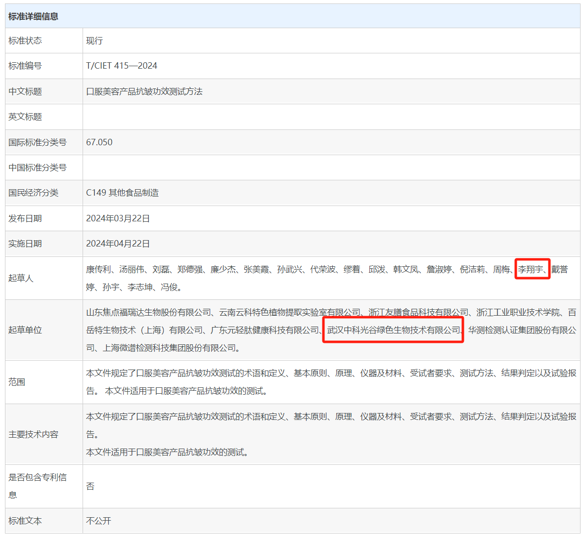The width and height of the screenshot is (586, 537).
Task: Click the 标准详细信息 table header
Action: pos(33,16)
